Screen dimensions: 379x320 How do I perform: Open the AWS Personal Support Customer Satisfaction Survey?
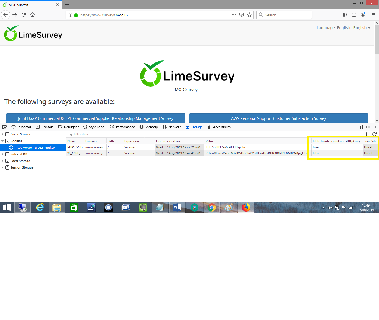[x=279, y=118]
